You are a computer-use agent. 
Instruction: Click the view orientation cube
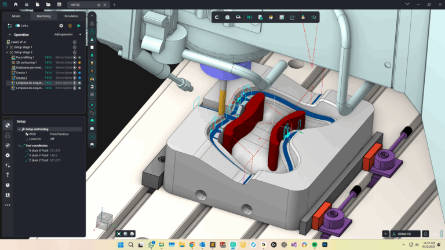click(x=105, y=219)
